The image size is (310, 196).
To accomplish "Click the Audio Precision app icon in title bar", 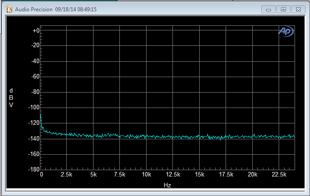I will pos(9,9).
